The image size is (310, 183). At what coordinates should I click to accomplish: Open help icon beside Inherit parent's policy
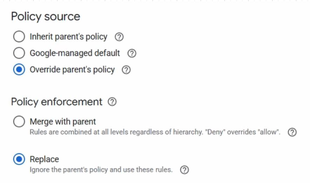119,37
